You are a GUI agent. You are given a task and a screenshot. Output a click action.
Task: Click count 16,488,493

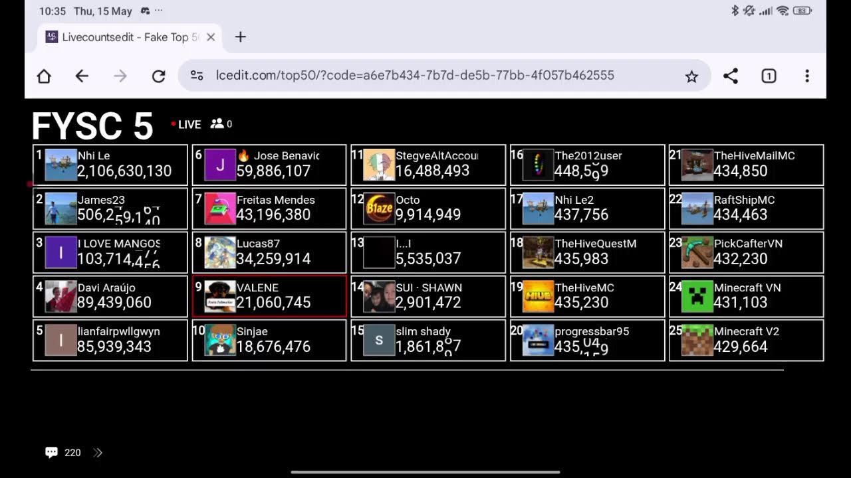433,171
